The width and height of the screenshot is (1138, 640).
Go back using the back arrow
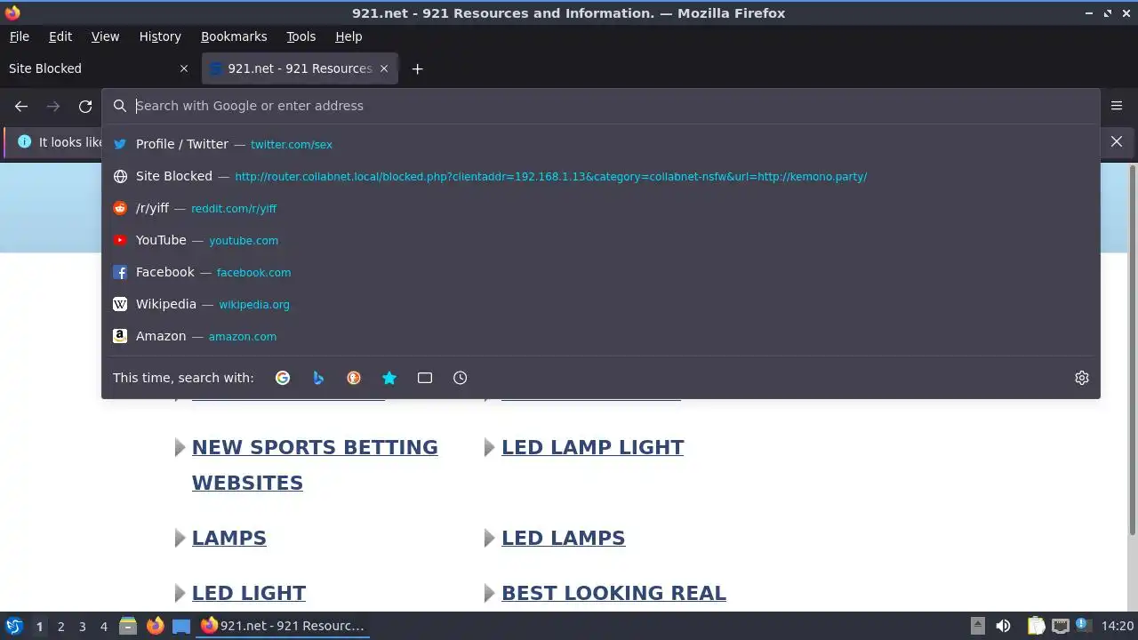[21, 106]
